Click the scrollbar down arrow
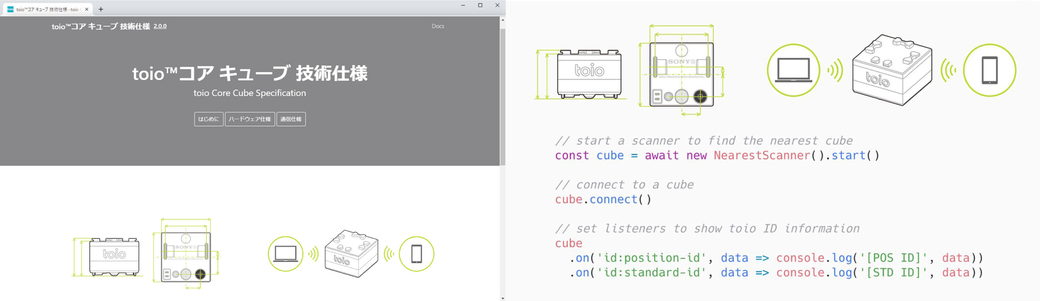 click(x=503, y=298)
